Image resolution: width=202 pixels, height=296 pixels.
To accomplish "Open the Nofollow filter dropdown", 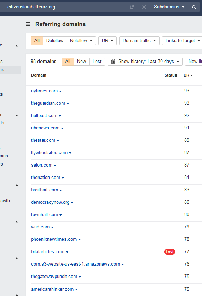I will (x=81, y=41).
